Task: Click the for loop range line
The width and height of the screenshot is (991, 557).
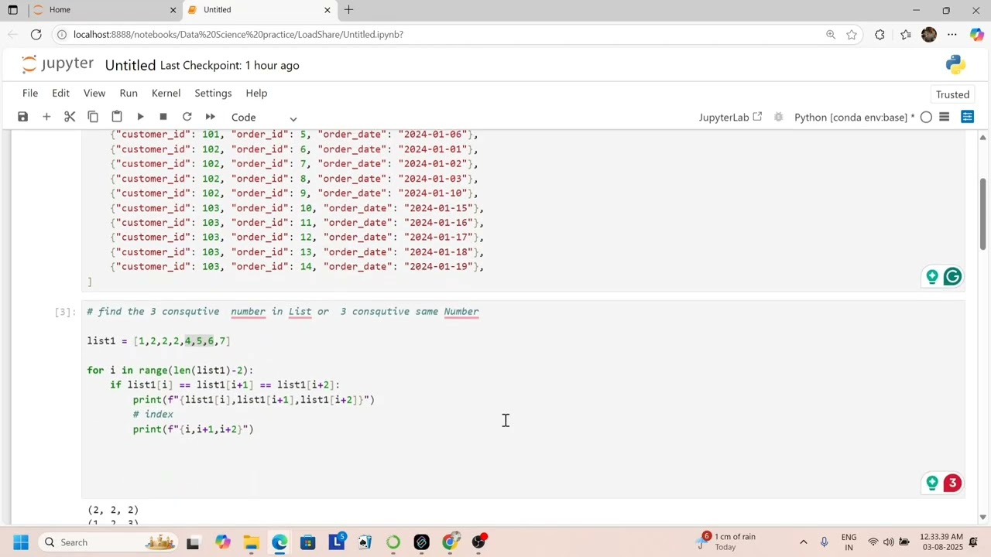Action: 170,371
